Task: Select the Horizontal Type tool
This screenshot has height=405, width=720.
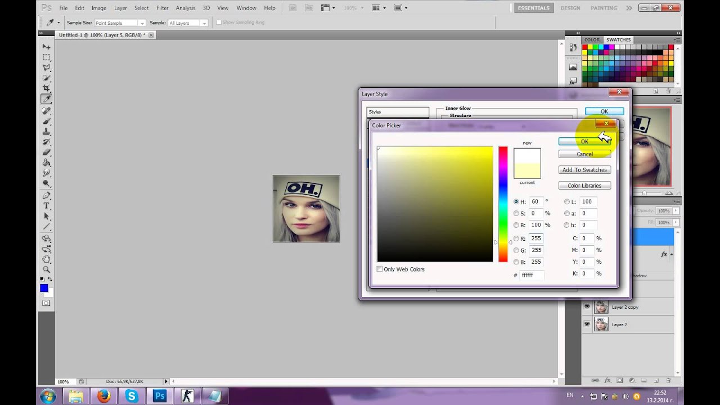Action: (47, 206)
